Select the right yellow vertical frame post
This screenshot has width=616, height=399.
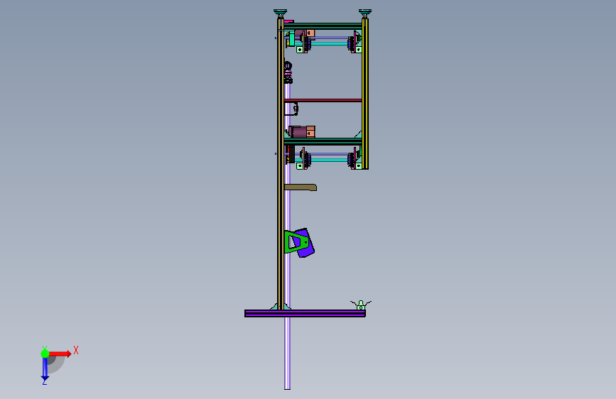point(365,94)
